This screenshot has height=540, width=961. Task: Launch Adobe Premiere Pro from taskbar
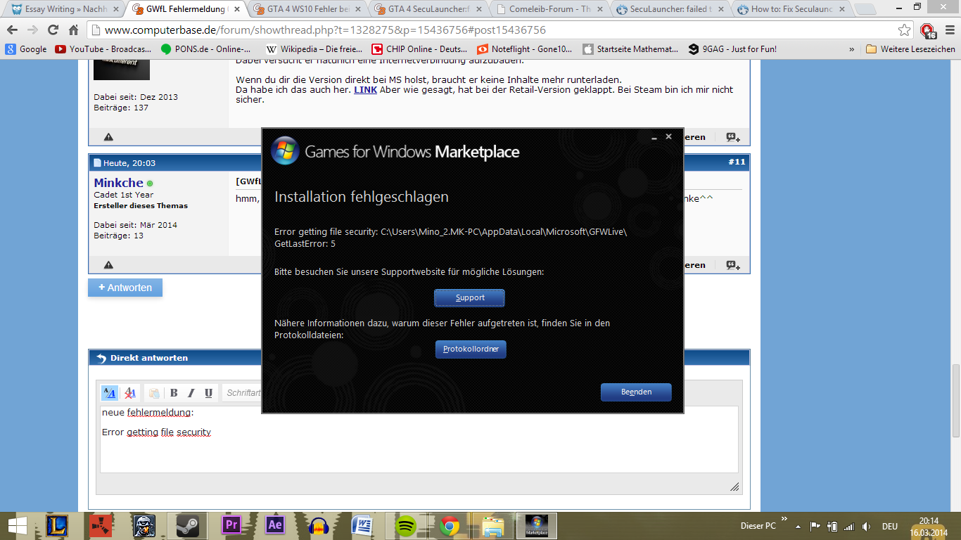coord(231,526)
